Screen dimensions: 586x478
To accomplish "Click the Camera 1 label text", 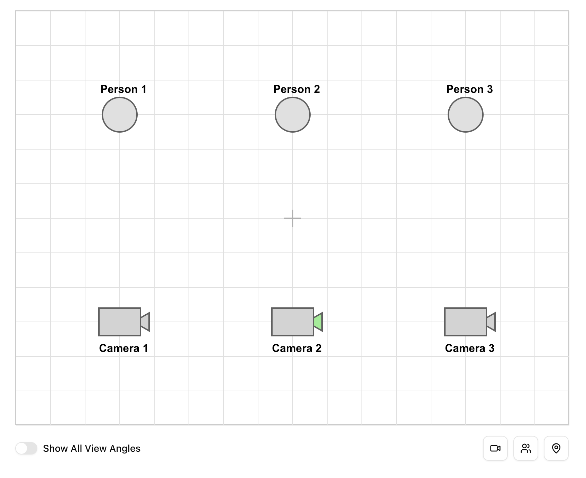I will pyautogui.click(x=123, y=348).
